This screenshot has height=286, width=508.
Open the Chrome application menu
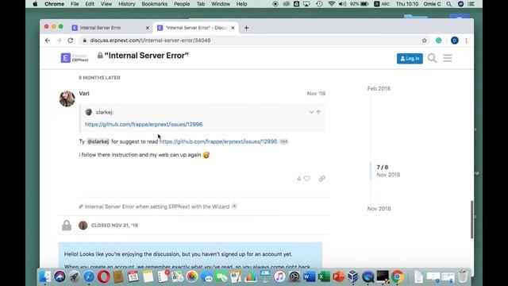coord(54,4)
